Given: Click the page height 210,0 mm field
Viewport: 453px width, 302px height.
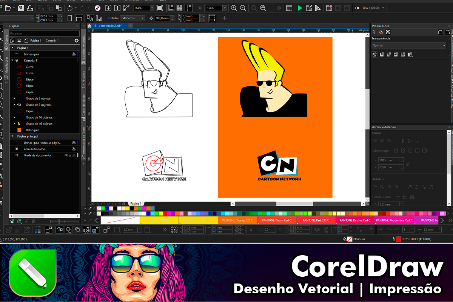Looking at the screenshot, I should 48,20.
